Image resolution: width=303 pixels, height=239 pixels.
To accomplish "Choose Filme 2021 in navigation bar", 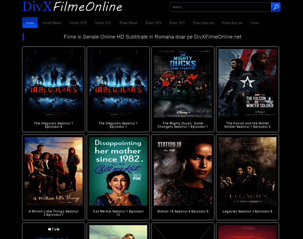I will 177,23.
